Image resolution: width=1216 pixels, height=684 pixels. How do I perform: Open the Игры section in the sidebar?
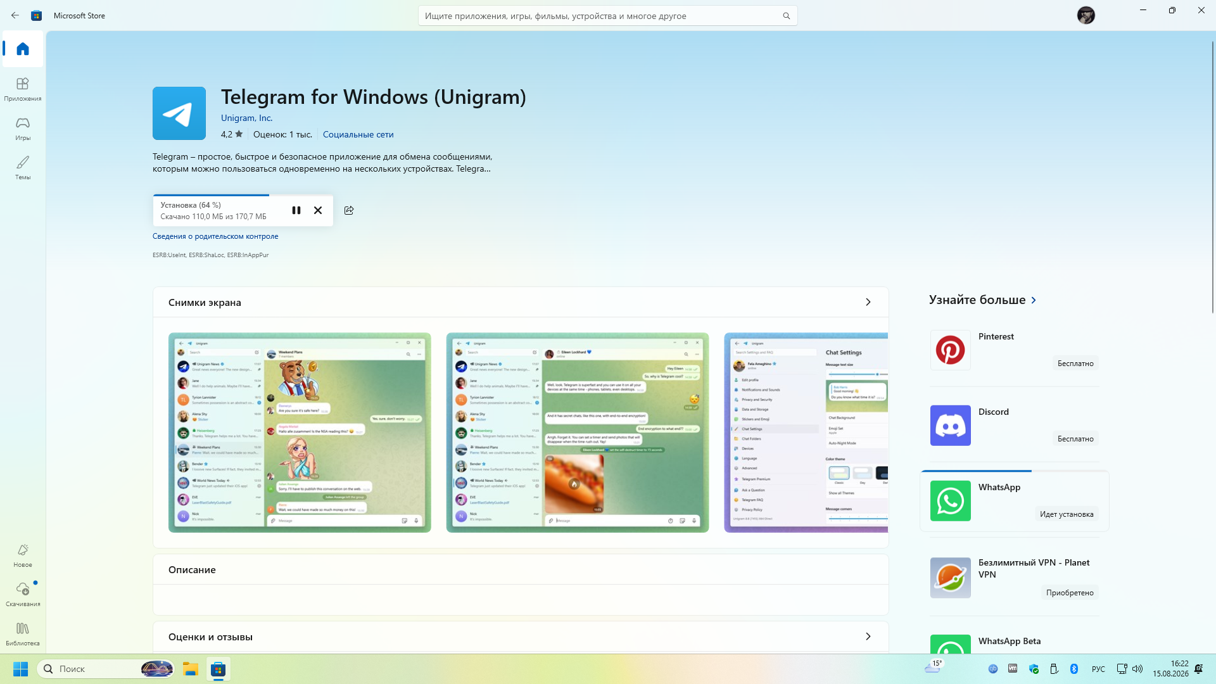coord(23,129)
